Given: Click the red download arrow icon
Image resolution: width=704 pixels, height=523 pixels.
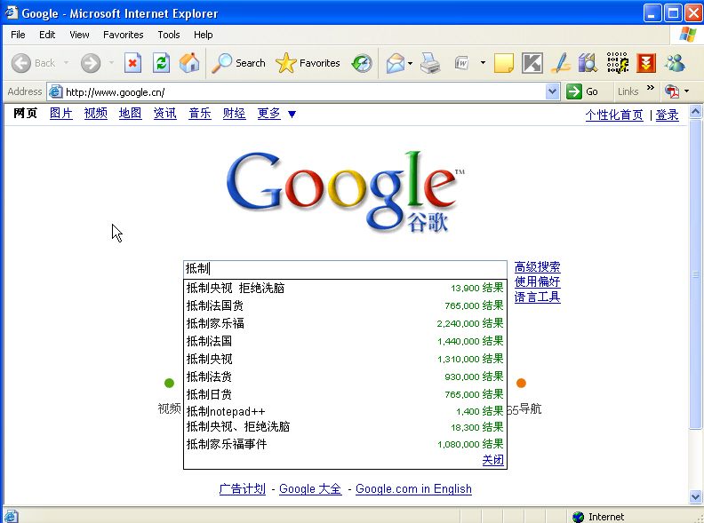Looking at the screenshot, I should tap(645, 63).
